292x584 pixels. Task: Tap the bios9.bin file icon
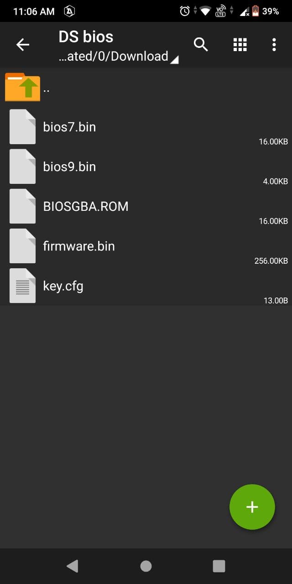point(22,167)
